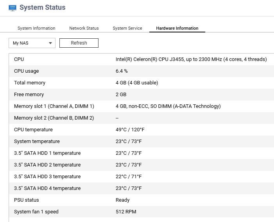Click the System Status monitor icon
Viewport: 274px width, 222px height.
(x=13, y=8)
